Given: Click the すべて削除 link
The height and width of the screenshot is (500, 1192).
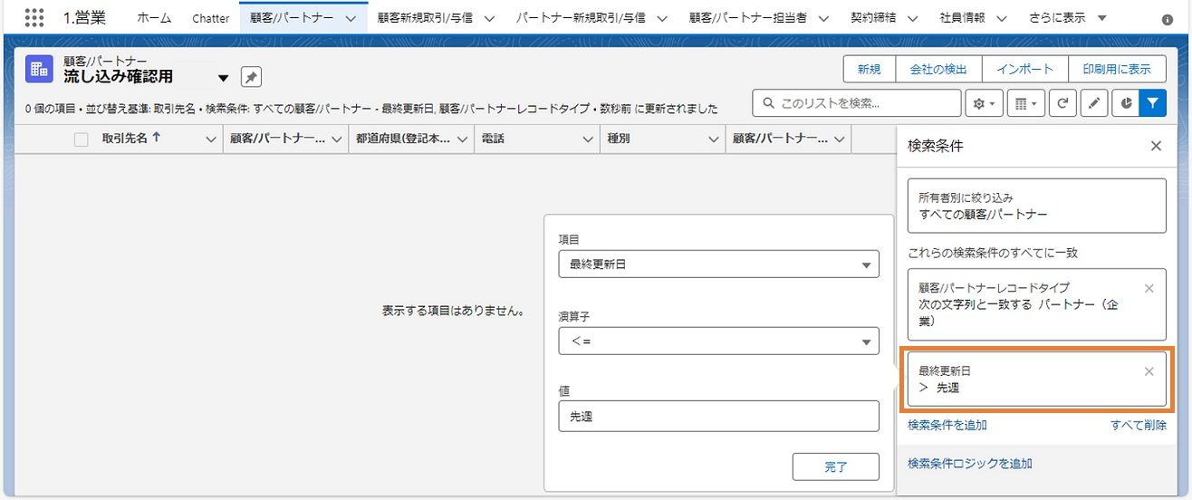Looking at the screenshot, I should [x=1139, y=425].
